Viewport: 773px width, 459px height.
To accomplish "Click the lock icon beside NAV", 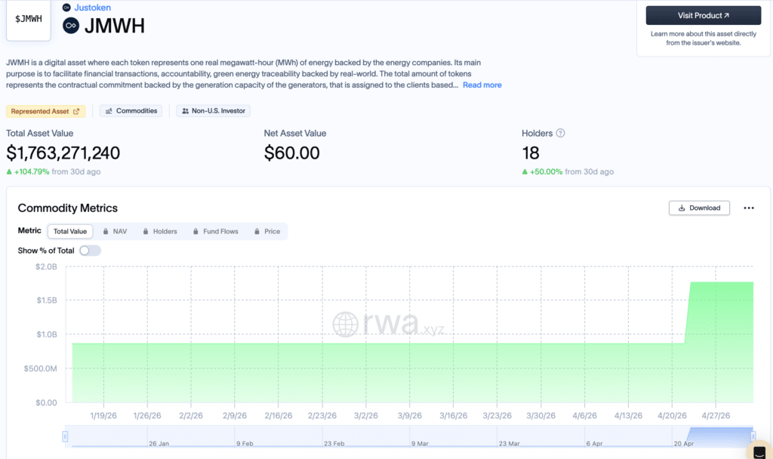I will tap(106, 231).
